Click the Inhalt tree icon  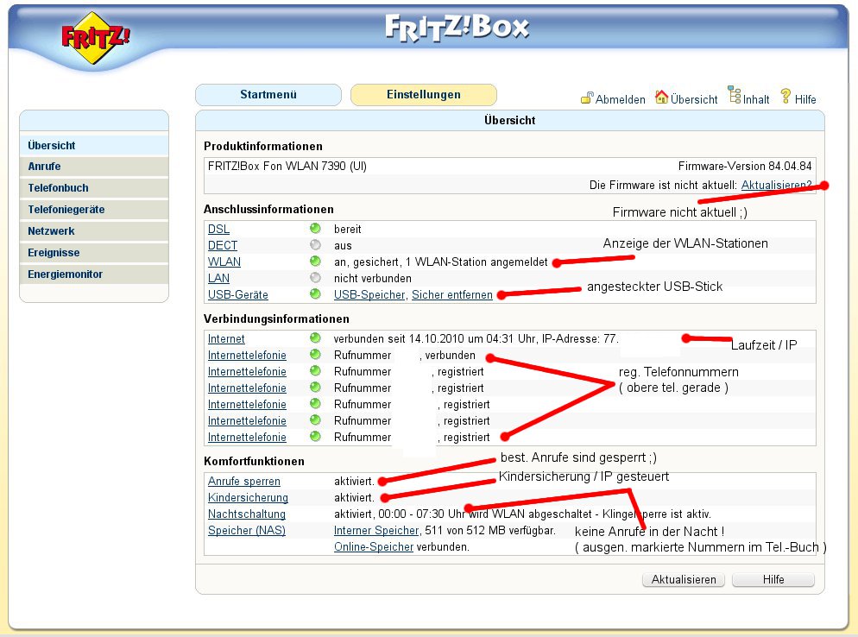[x=735, y=95]
